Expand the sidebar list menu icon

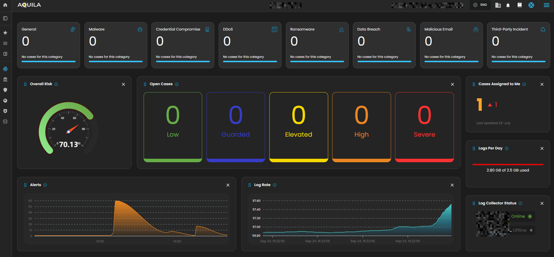point(5,43)
